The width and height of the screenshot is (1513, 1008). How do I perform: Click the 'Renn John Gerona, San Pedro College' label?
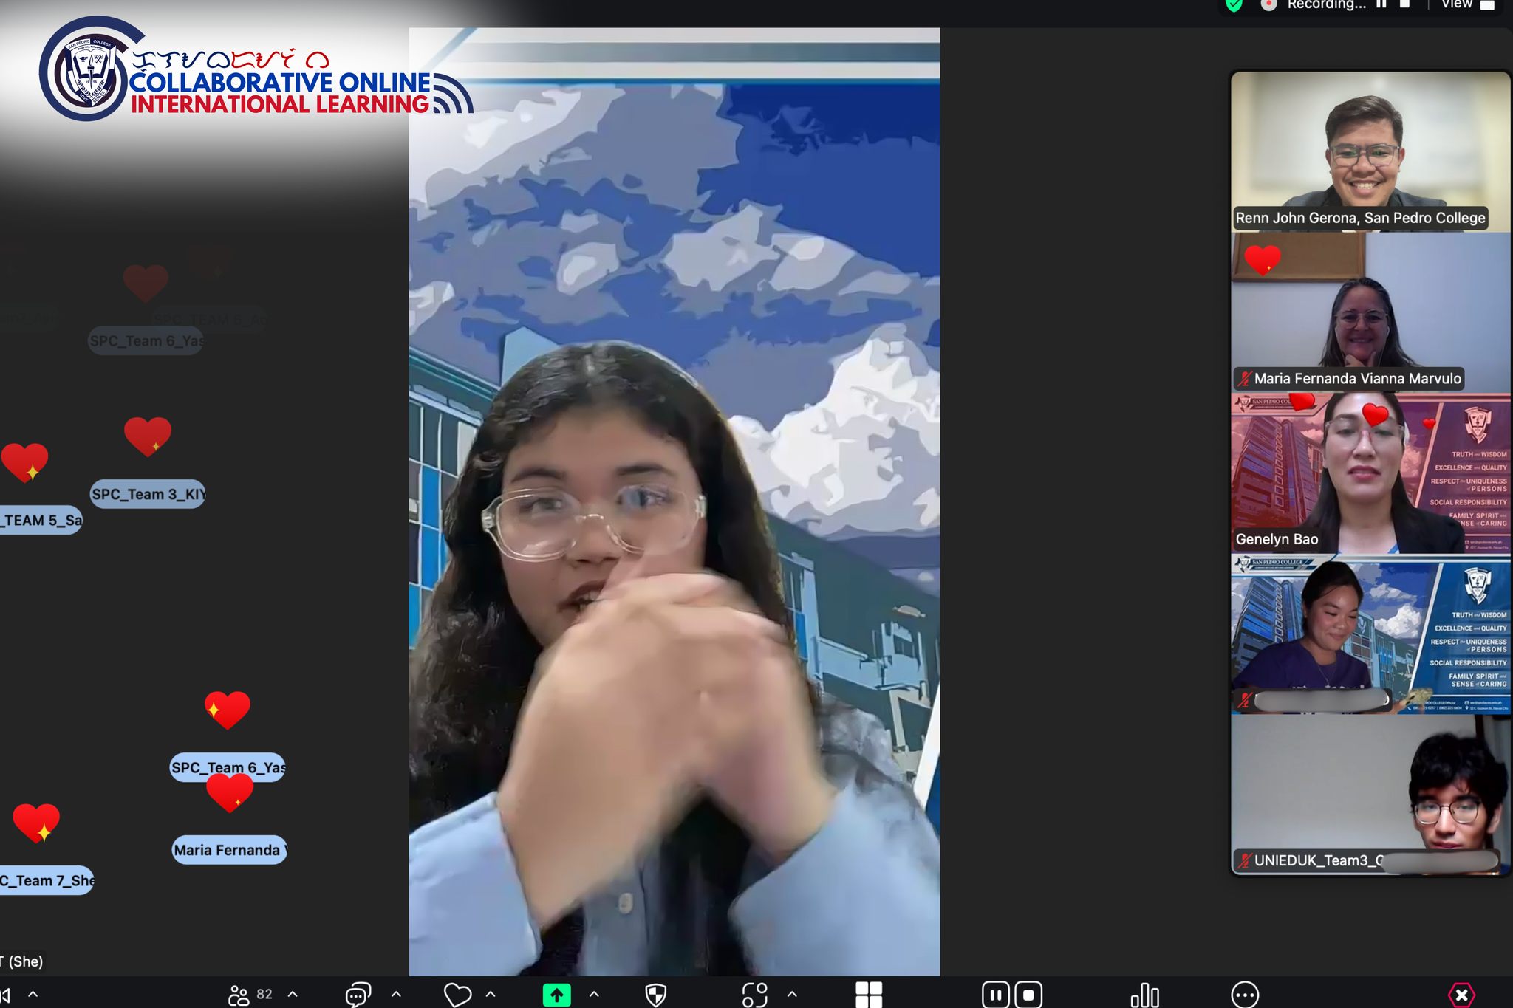[1360, 218]
